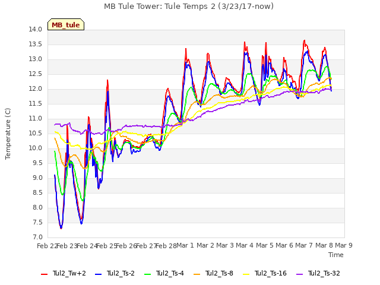Click the Time axis label
This screenshot has height=285, width=380.
[336, 255]
